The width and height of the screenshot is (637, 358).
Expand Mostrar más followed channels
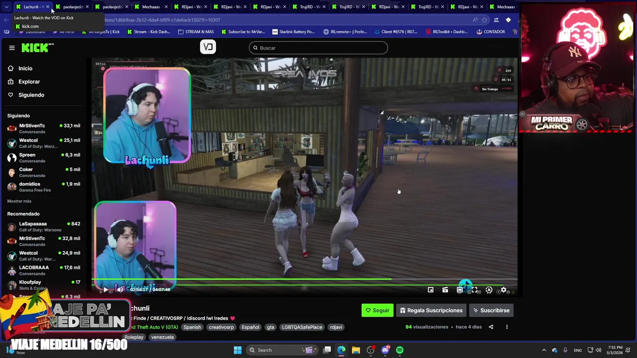19,201
